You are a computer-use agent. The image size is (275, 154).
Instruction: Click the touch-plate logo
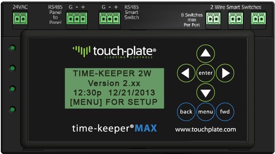[114, 52]
